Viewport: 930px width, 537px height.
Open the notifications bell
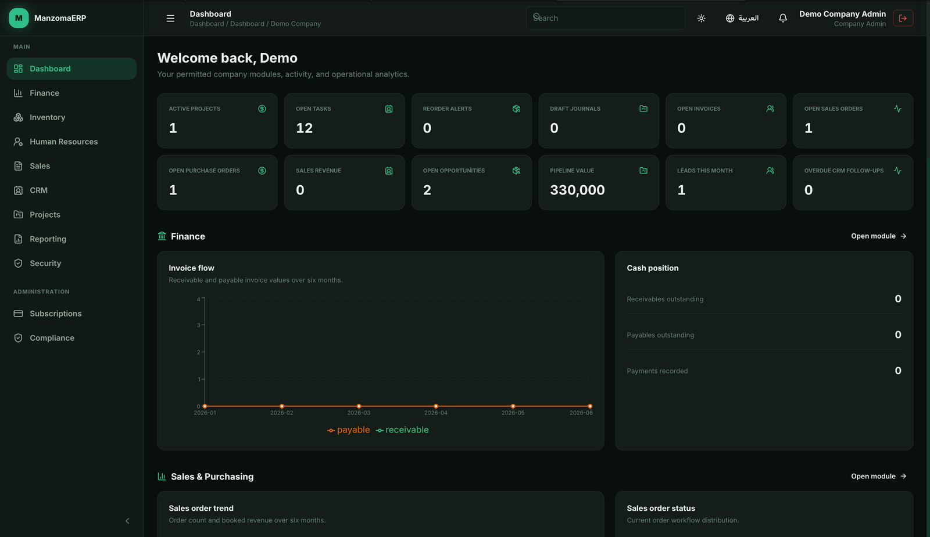pyautogui.click(x=783, y=18)
